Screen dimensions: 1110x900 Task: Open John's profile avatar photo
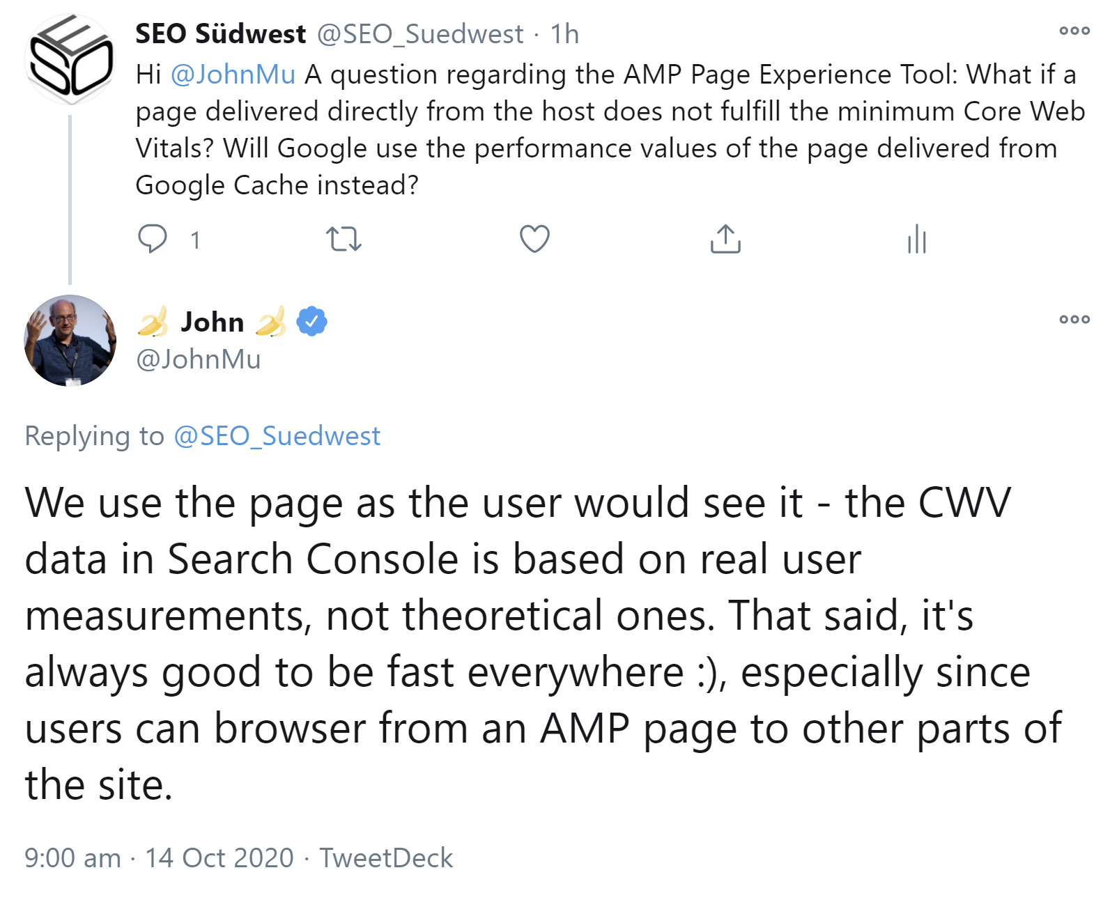click(70, 341)
